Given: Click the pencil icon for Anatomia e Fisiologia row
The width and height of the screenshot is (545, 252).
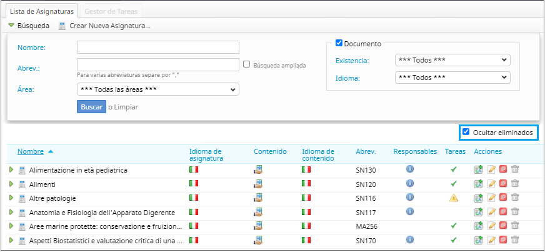Looking at the screenshot, I should (491, 212).
